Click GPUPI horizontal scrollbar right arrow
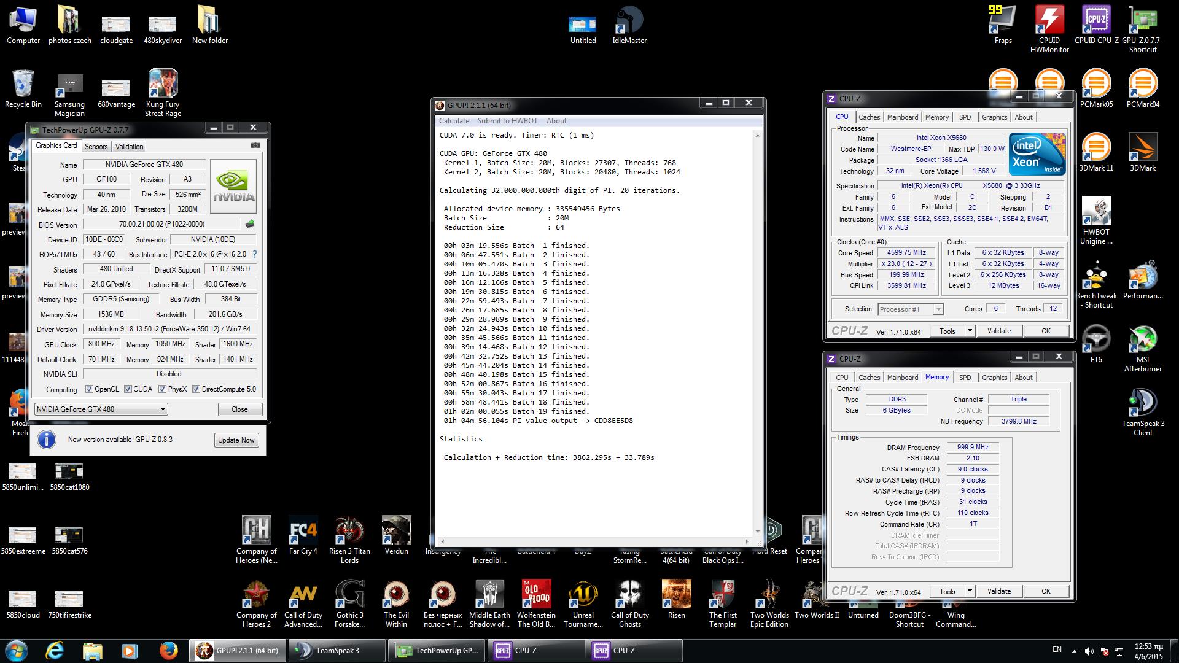This screenshot has width=1179, height=663. tap(747, 541)
